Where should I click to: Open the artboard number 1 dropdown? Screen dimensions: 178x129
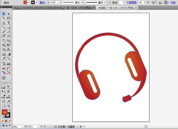(38, 127)
